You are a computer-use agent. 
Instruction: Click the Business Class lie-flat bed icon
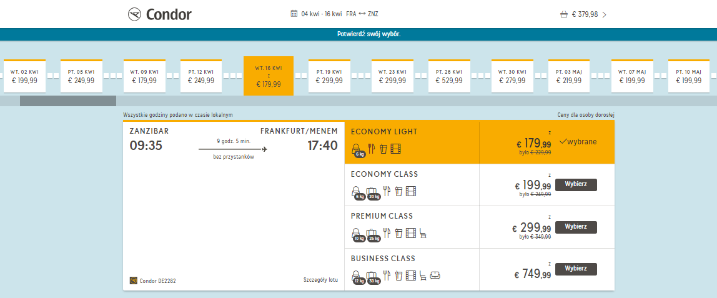(x=435, y=275)
